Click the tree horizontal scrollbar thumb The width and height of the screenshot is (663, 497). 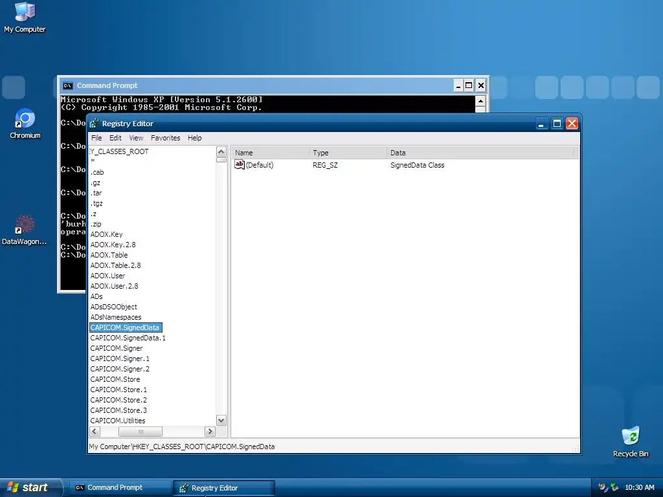(x=140, y=432)
